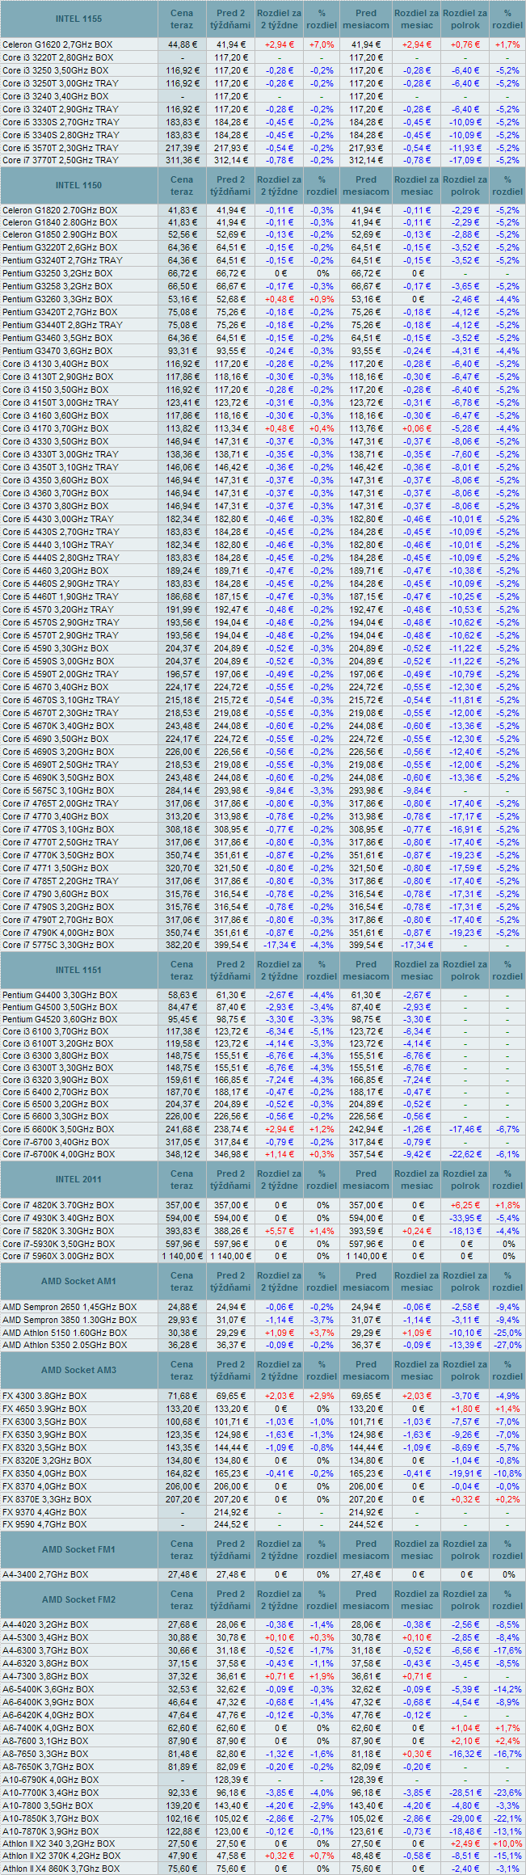This screenshot has width=526, height=1875.
Task: Click the +6,25 € half-year difference for Core i7 4820K
Action: point(465,1205)
